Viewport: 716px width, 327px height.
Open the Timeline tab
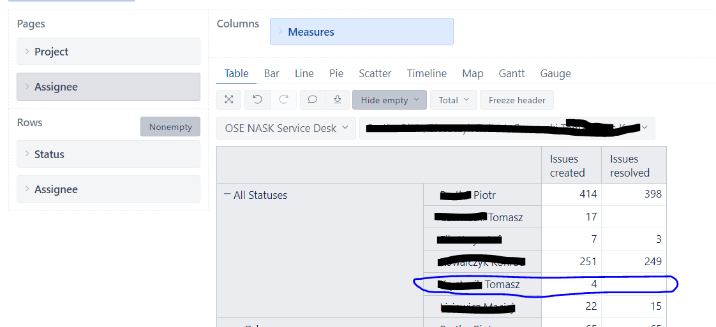(427, 73)
